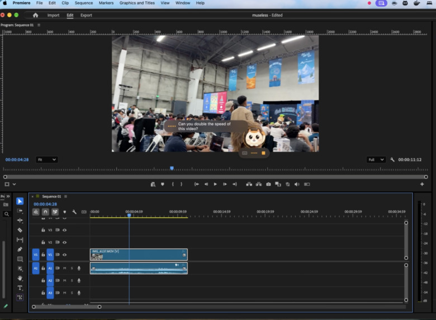
Task: Open the Sequence menu
Action: [x=84, y=3]
